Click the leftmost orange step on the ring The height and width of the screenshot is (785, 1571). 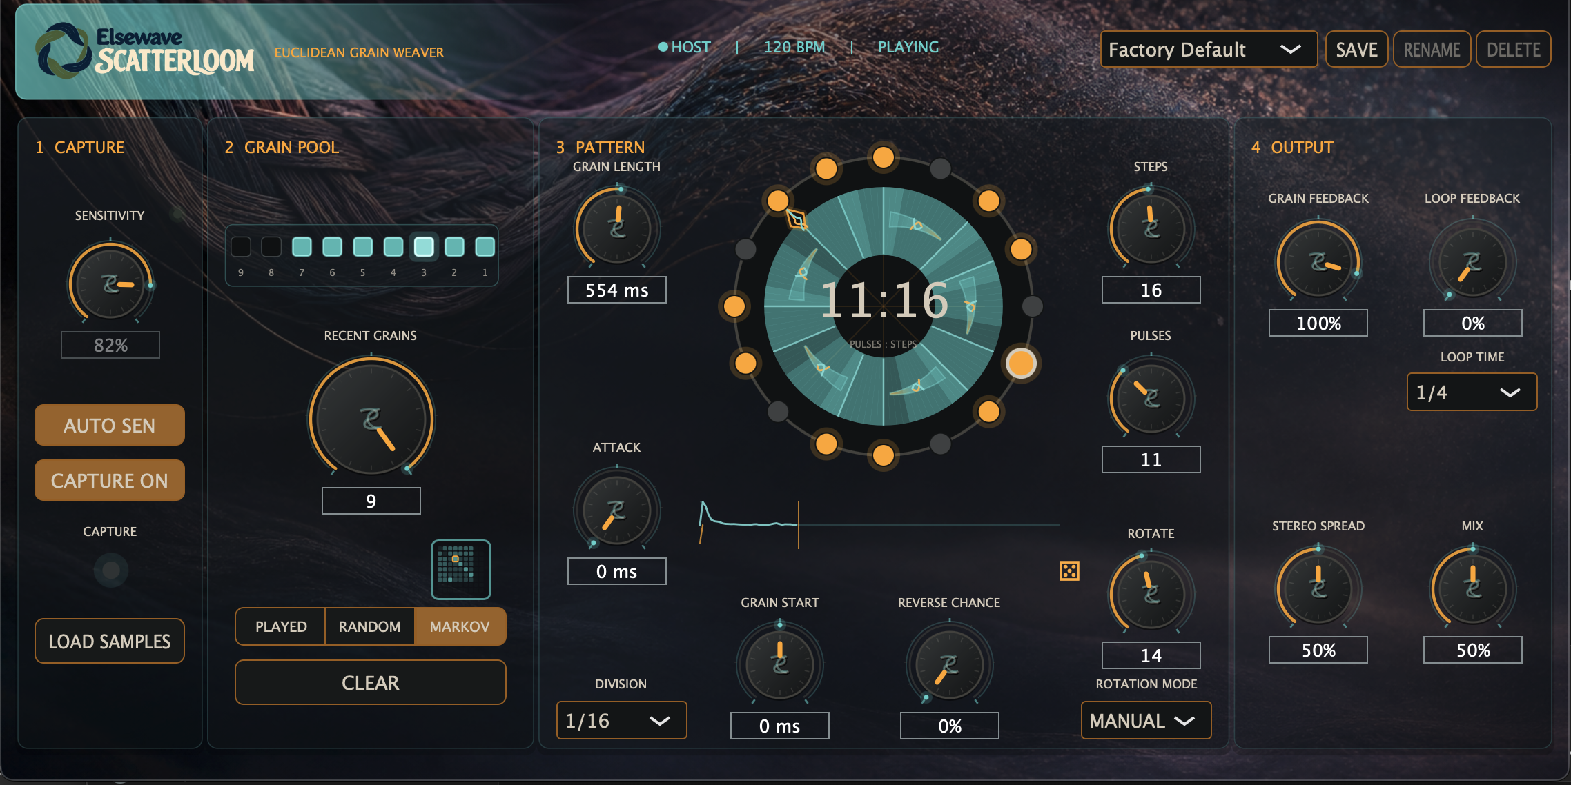point(734,306)
